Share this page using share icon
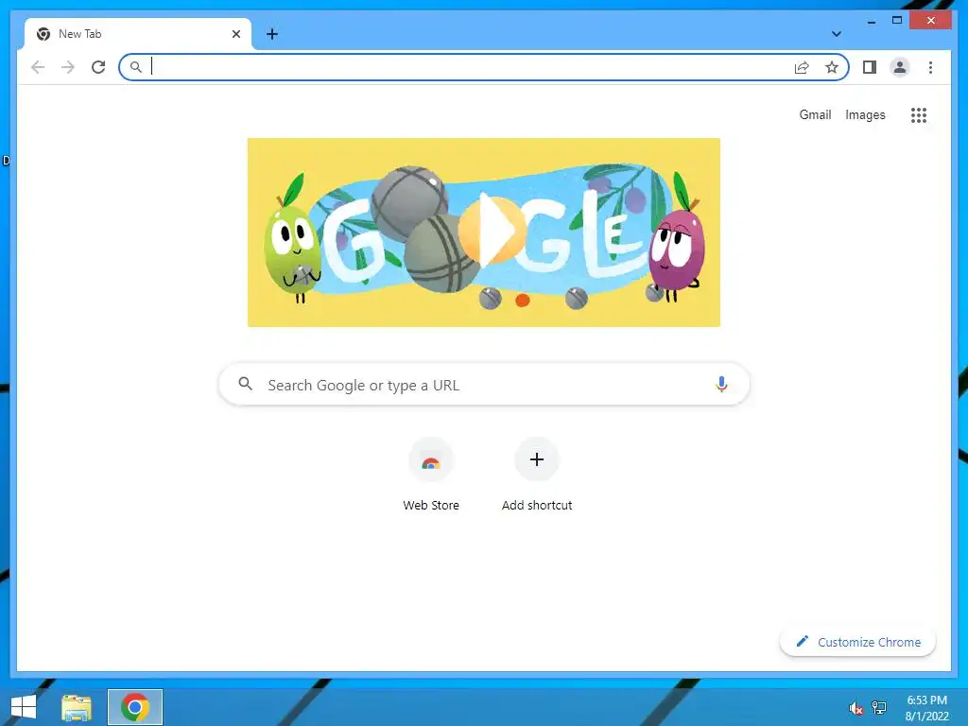968x726 pixels. pos(802,67)
